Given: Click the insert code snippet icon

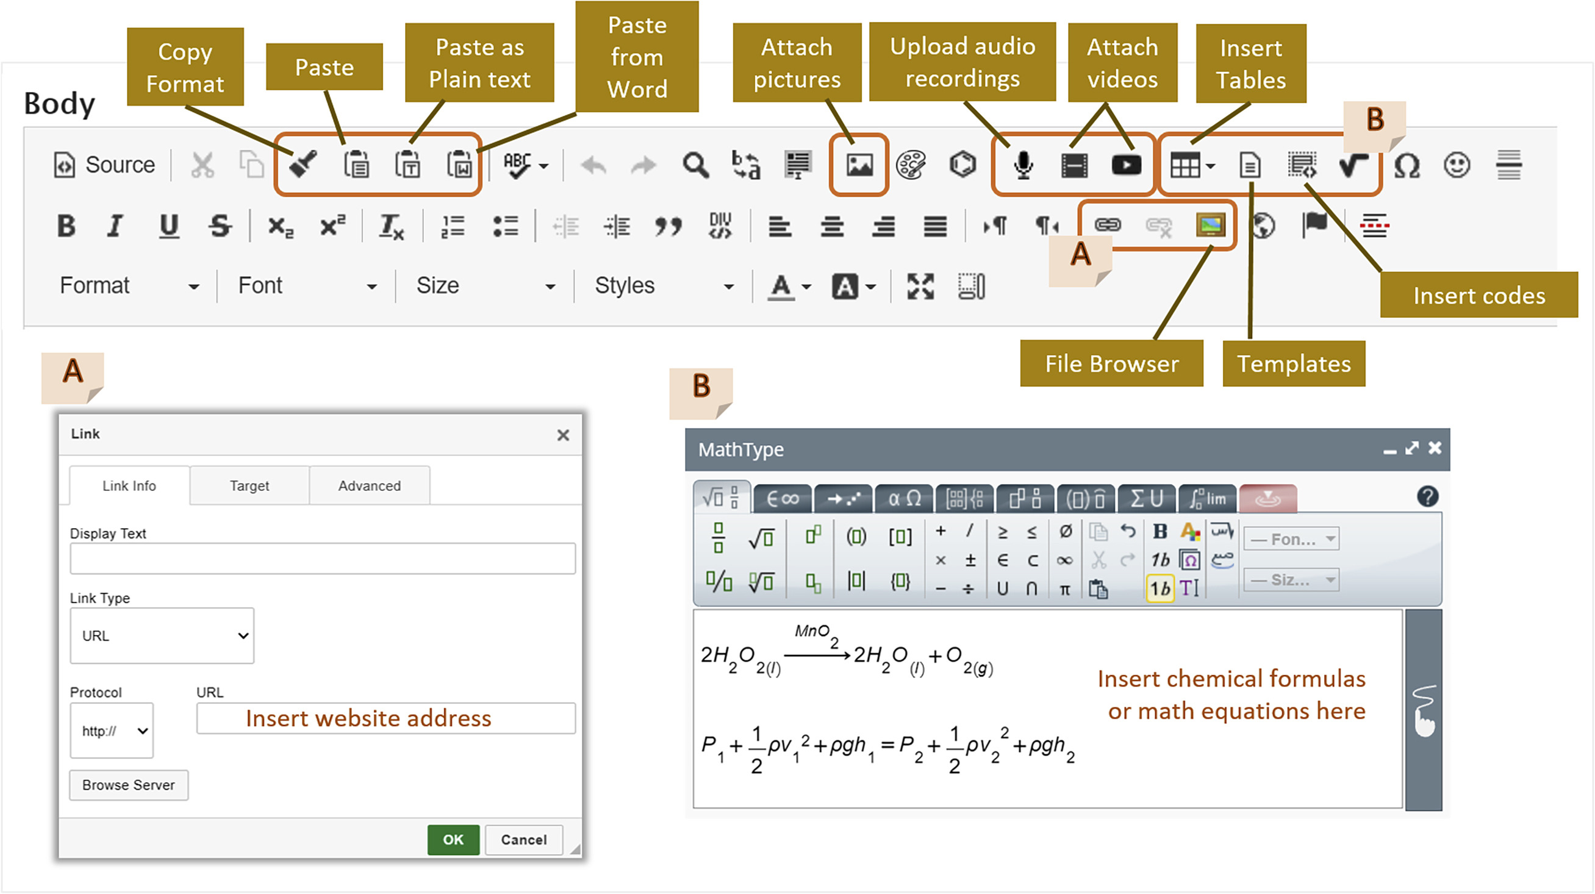Looking at the screenshot, I should [1302, 165].
